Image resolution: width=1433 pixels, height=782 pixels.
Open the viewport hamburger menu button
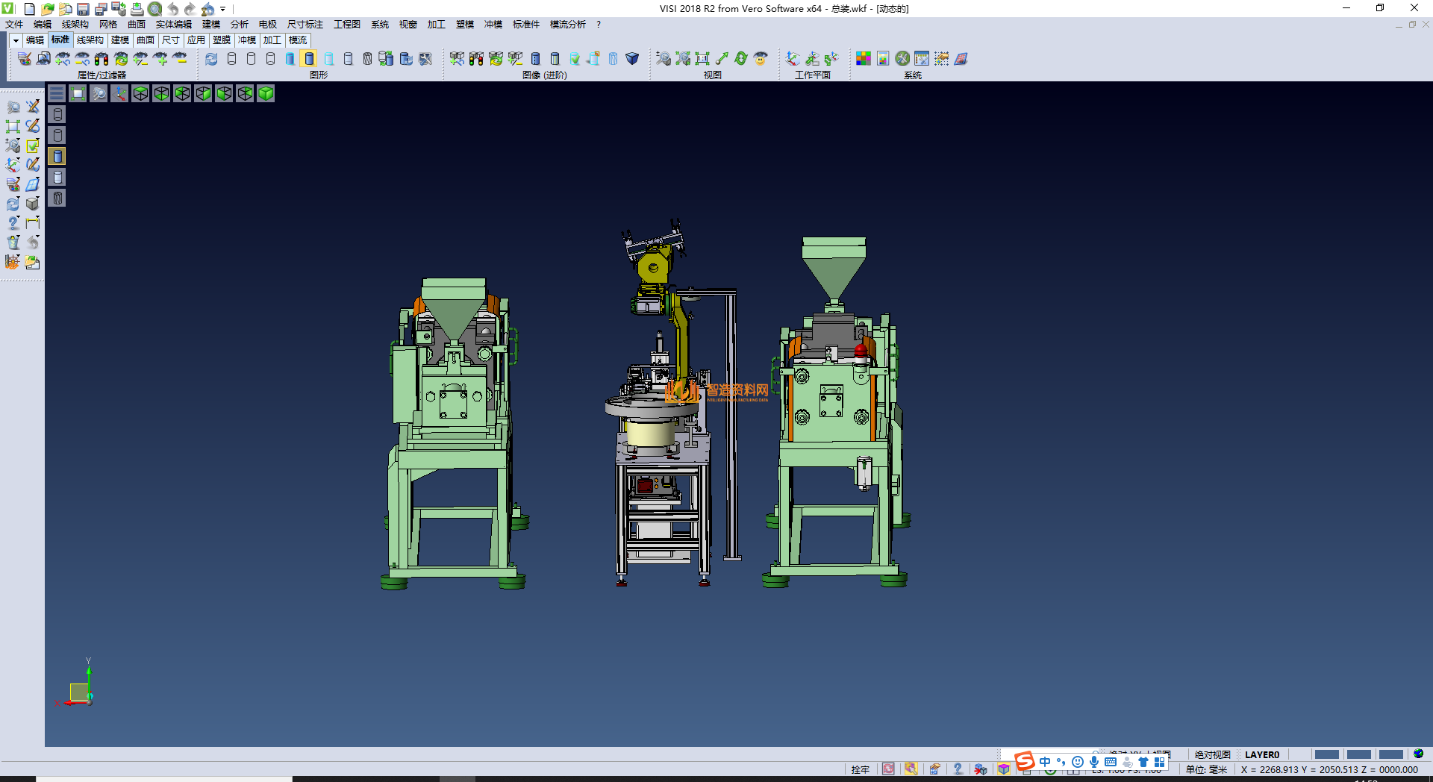coord(57,93)
